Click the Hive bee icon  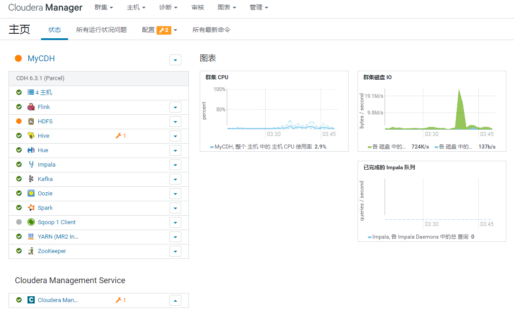tap(31, 136)
